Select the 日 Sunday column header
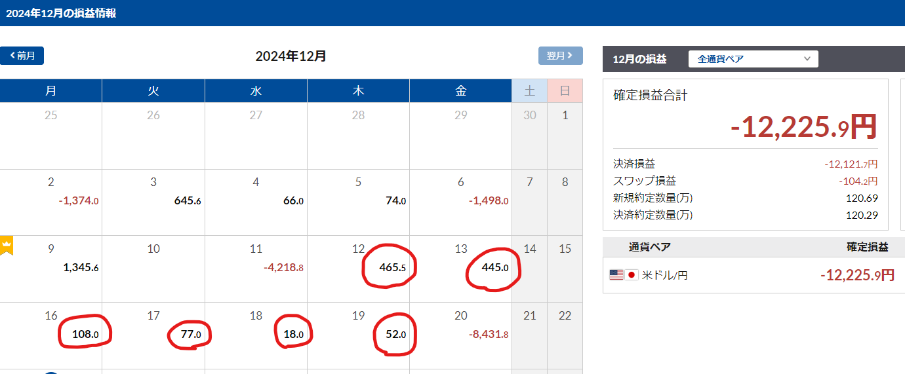Viewport: 905px width, 374px height. (565, 91)
